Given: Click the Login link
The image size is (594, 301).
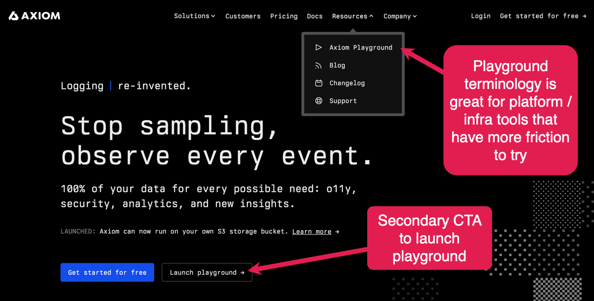Looking at the screenshot, I should pos(481,16).
